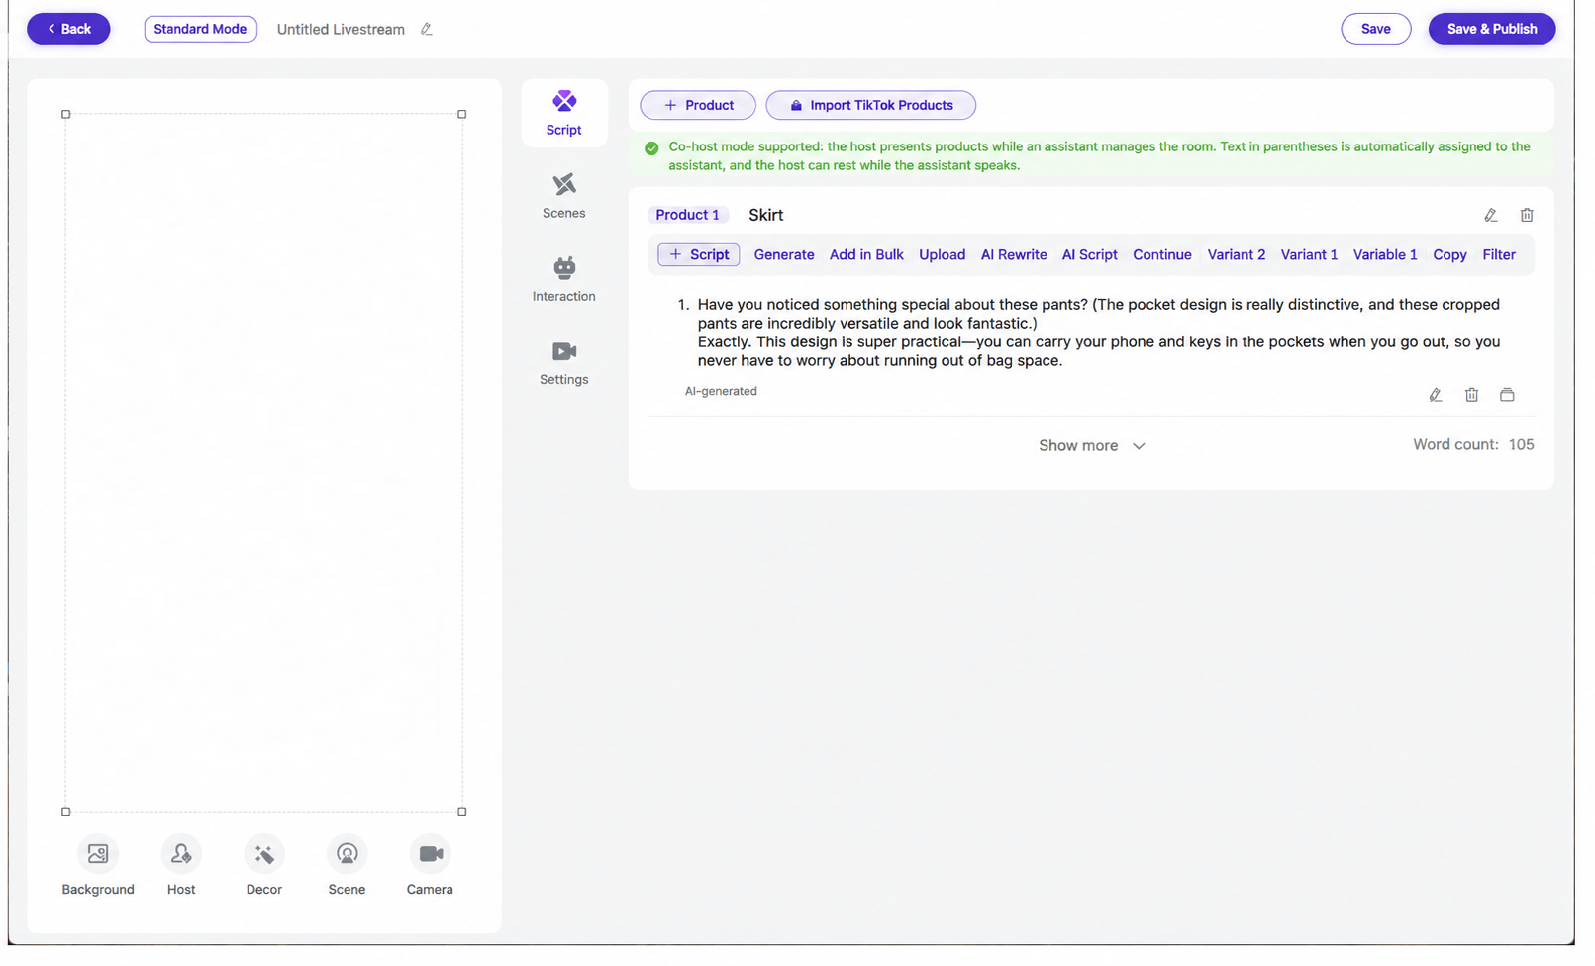Click Continue in script toolbar
The image size is (1595, 966).
1162,254
